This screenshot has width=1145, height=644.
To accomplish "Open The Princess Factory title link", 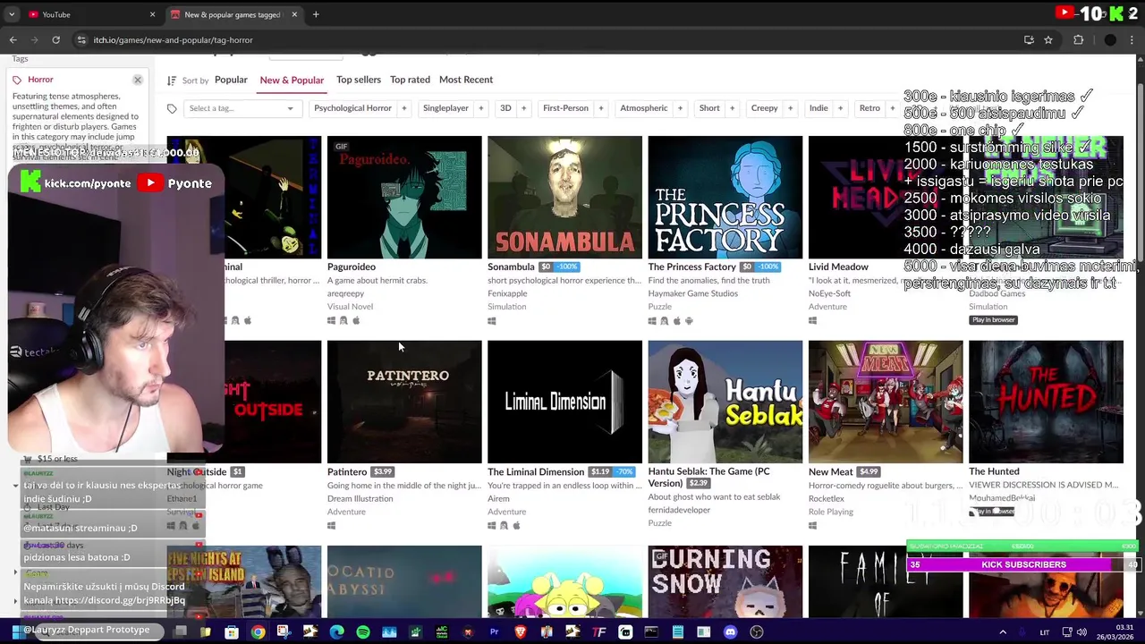I will (x=691, y=267).
